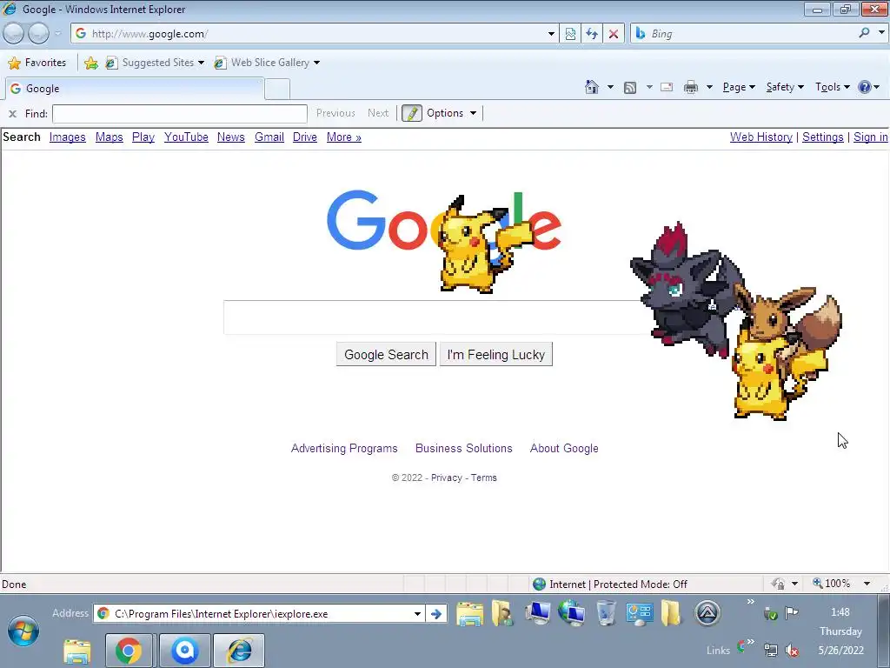
Task: Click the Bing search magnifier icon
Action: pos(865,33)
